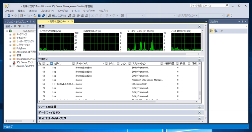Open the 表示(V) menu
Viewport: 252px width, 132px height.
pyautogui.click(x=33, y=11)
